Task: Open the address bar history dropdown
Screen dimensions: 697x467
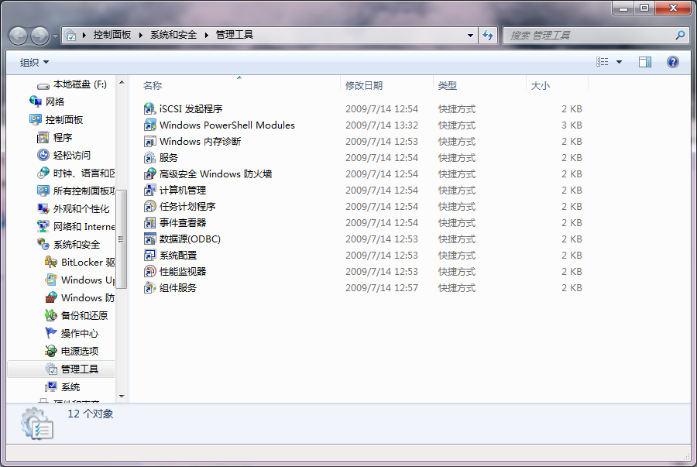Action: coord(470,34)
